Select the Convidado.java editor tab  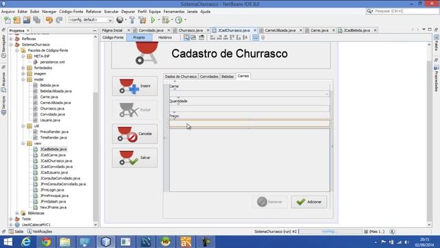coord(151,30)
